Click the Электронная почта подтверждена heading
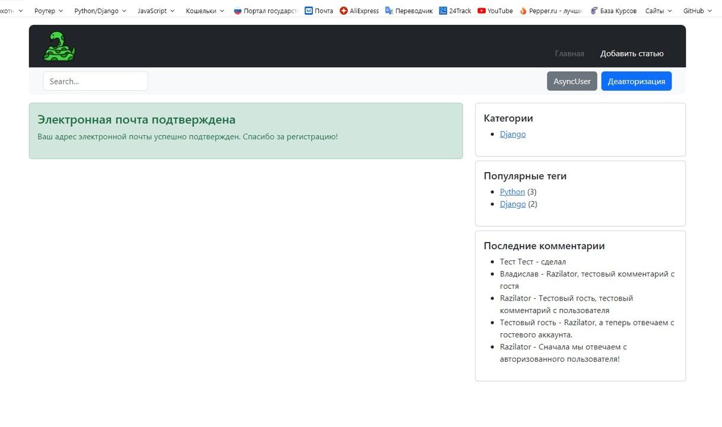Image resolution: width=722 pixels, height=427 pixels. click(137, 120)
